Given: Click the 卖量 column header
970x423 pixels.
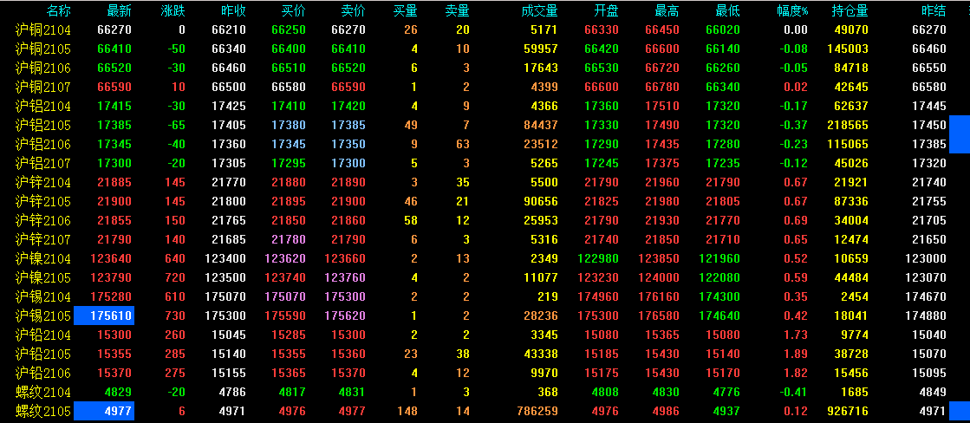Looking at the screenshot, I should 457,10.
